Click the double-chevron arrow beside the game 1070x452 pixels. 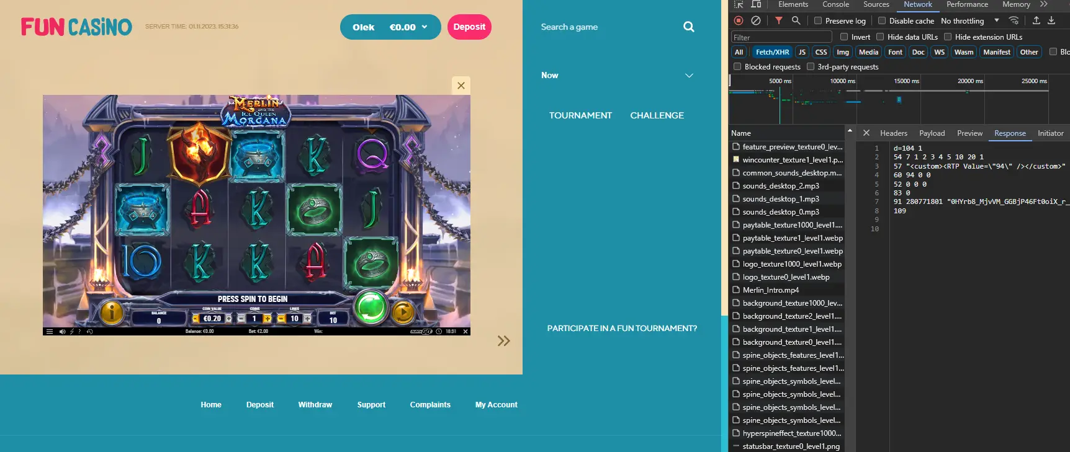(504, 340)
